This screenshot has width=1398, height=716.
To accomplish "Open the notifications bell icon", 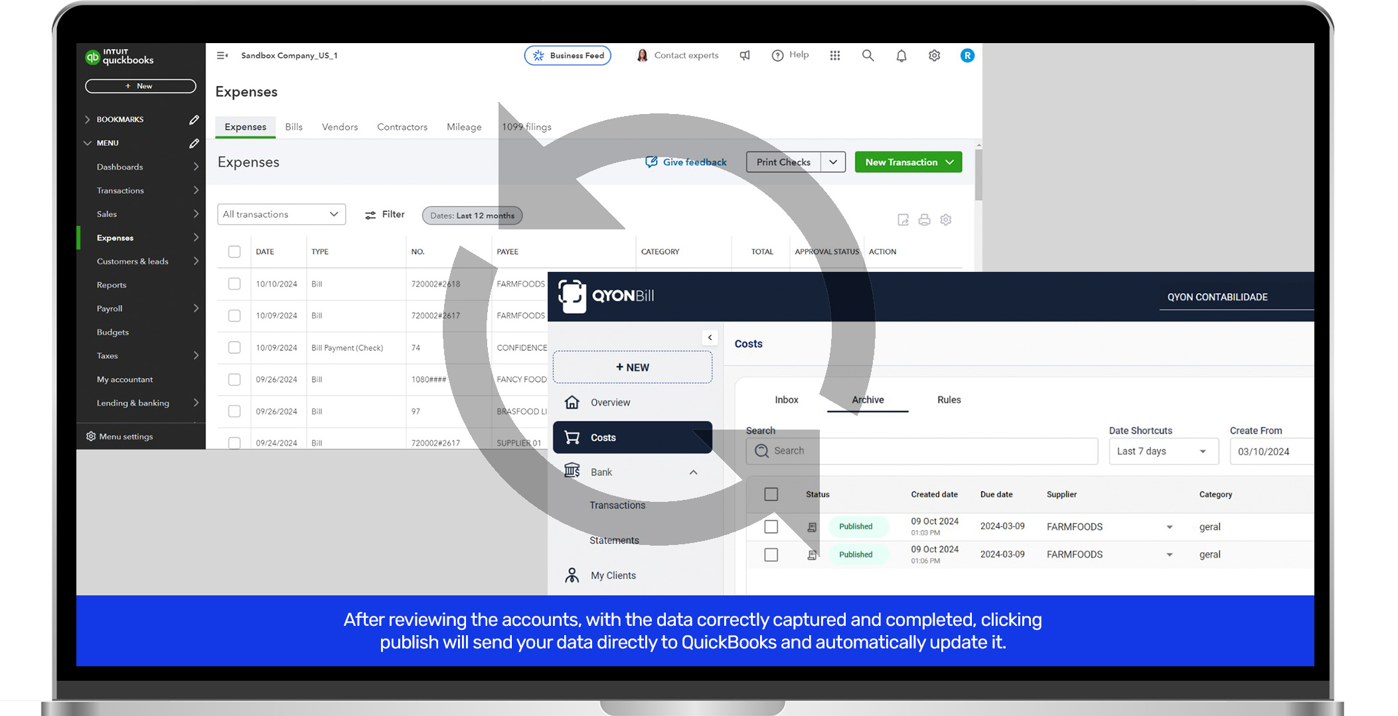I will [901, 56].
